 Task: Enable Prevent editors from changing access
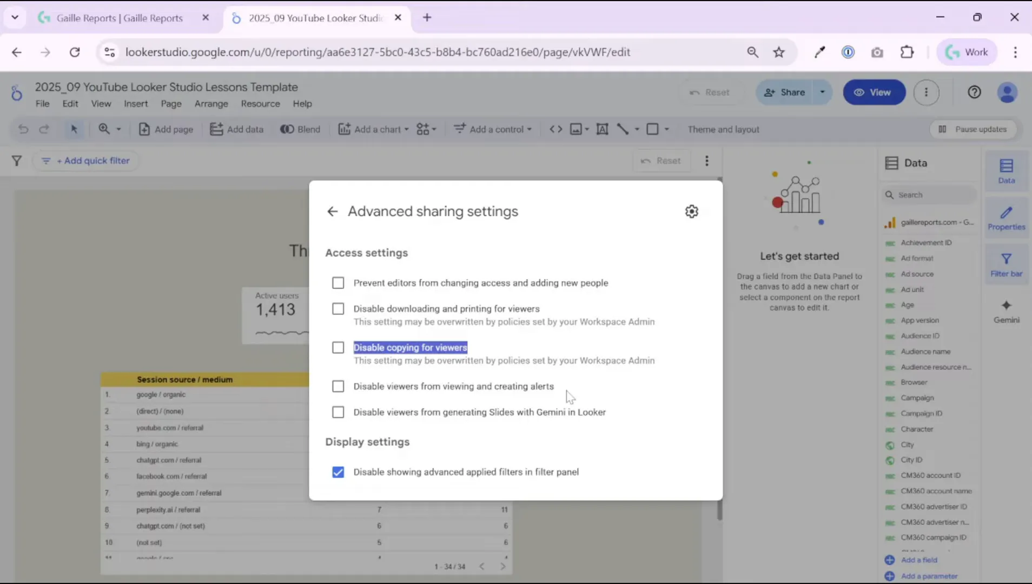(338, 282)
